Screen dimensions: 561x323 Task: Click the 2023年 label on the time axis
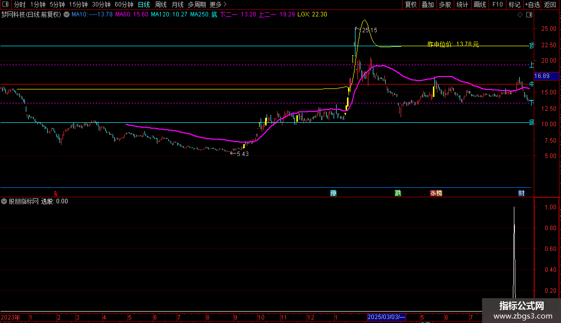click(10, 317)
